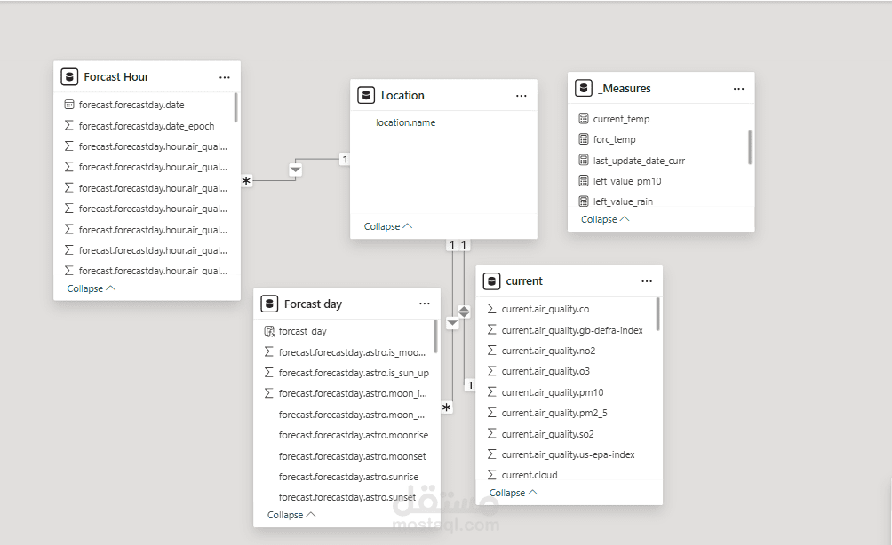Open the Forcast Hour table options menu
Viewport: 892px width, 545px height.
[225, 77]
